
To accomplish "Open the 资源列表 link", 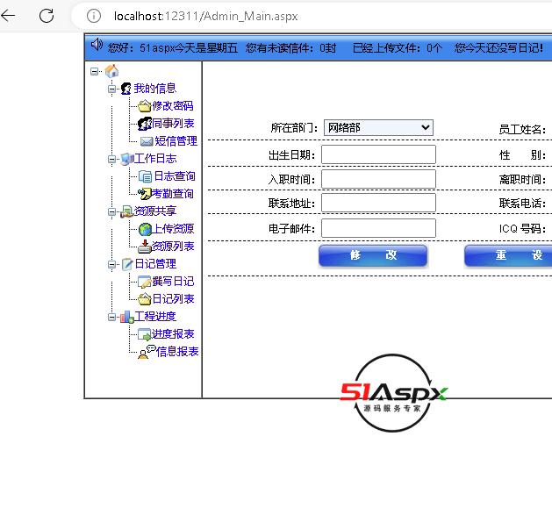I will click(x=173, y=246).
